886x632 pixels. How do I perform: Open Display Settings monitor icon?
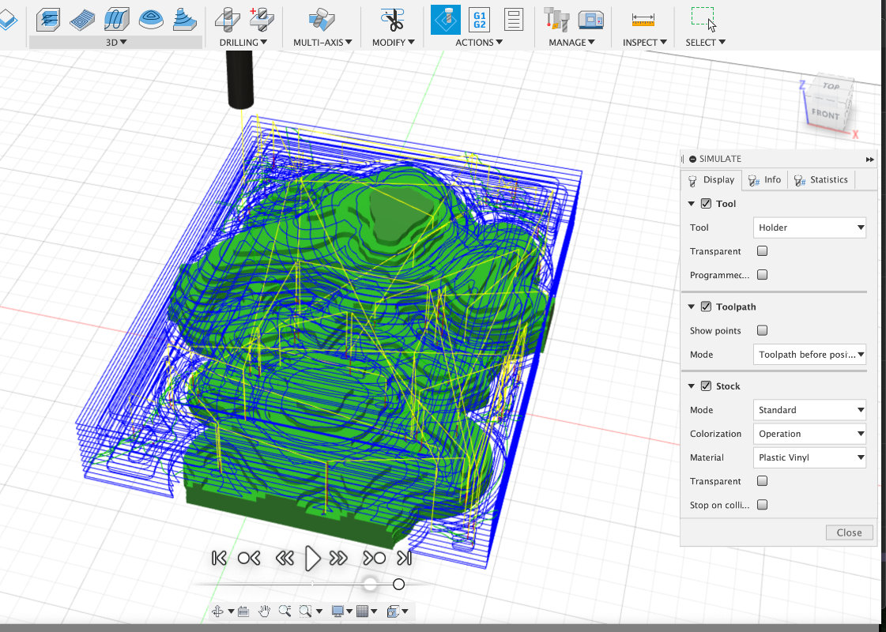click(338, 611)
